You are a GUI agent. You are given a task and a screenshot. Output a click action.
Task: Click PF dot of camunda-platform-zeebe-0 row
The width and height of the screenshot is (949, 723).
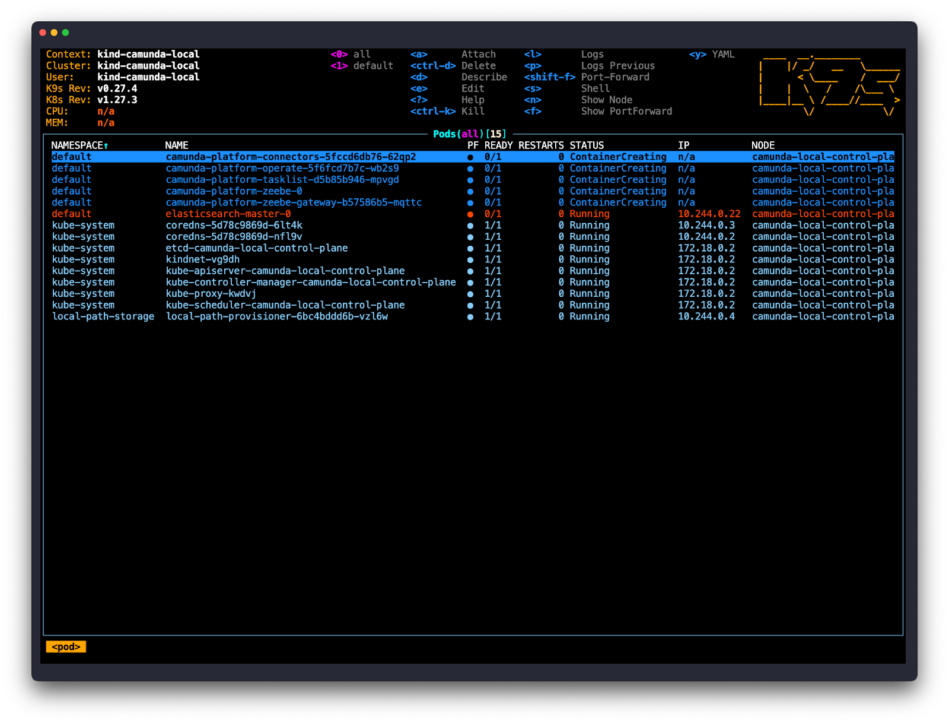tap(470, 192)
